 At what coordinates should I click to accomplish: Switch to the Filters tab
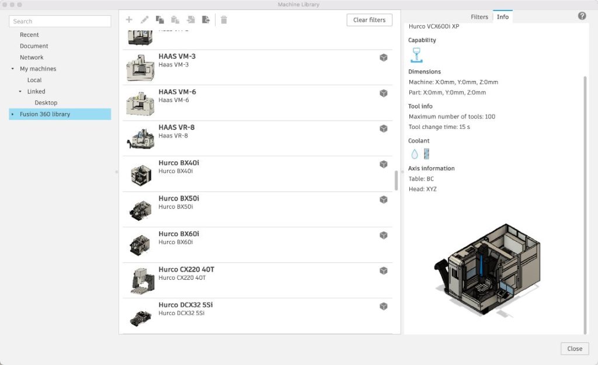479,17
